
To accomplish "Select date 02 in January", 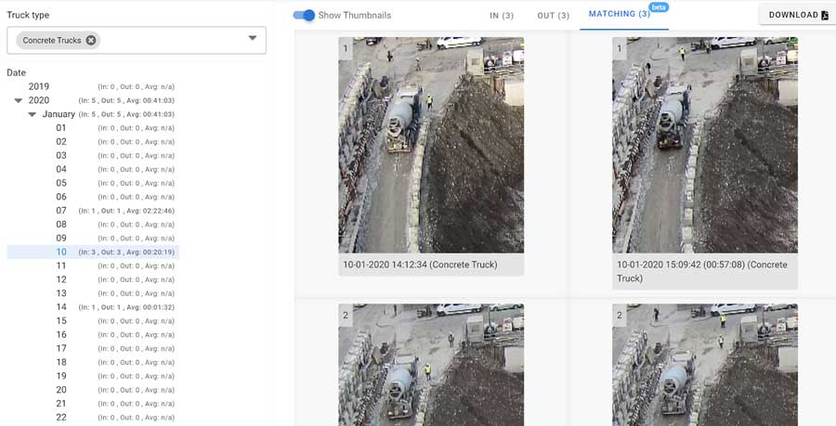I will [93, 142].
